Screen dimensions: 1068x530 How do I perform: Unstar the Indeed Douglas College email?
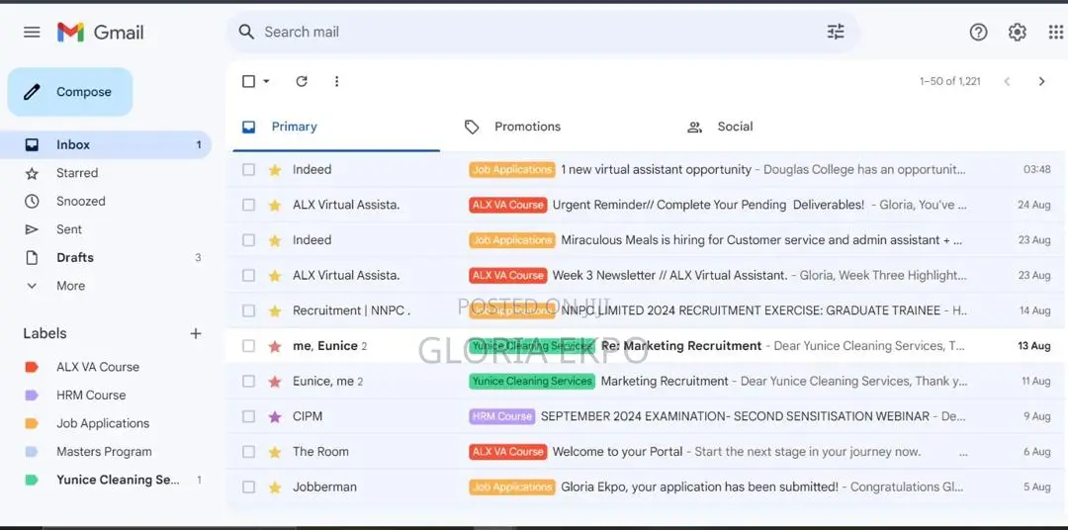click(x=275, y=170)
